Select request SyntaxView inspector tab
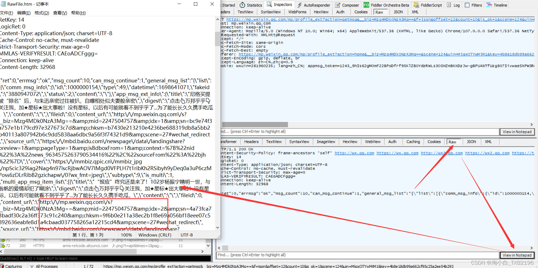The image size is (538, 268). [271, 12]
